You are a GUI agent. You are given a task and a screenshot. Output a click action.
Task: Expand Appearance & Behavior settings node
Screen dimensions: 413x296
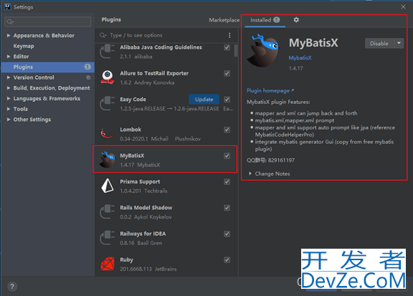9,35
